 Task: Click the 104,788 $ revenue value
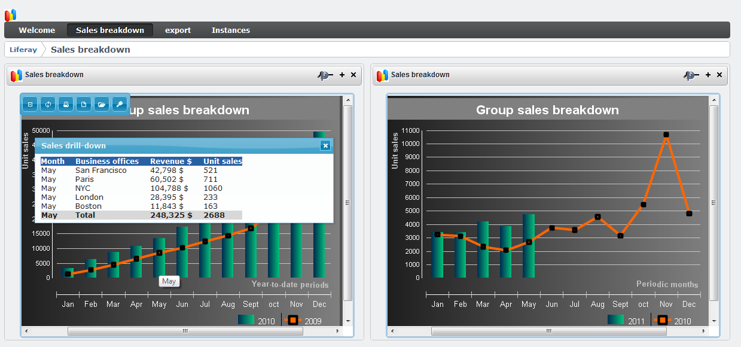[169, 188]
